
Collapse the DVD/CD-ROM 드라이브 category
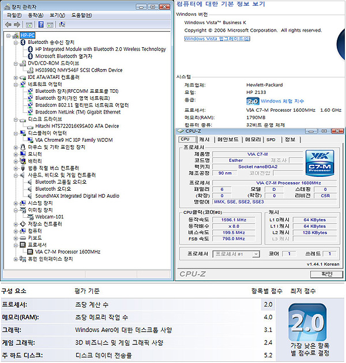16,63
